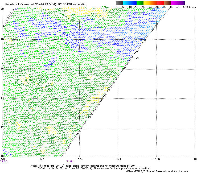The width and height of the screenshot is (197, 173).
Task: Click the yellow 20-25 knots legend segment
Action: (147, 3)
